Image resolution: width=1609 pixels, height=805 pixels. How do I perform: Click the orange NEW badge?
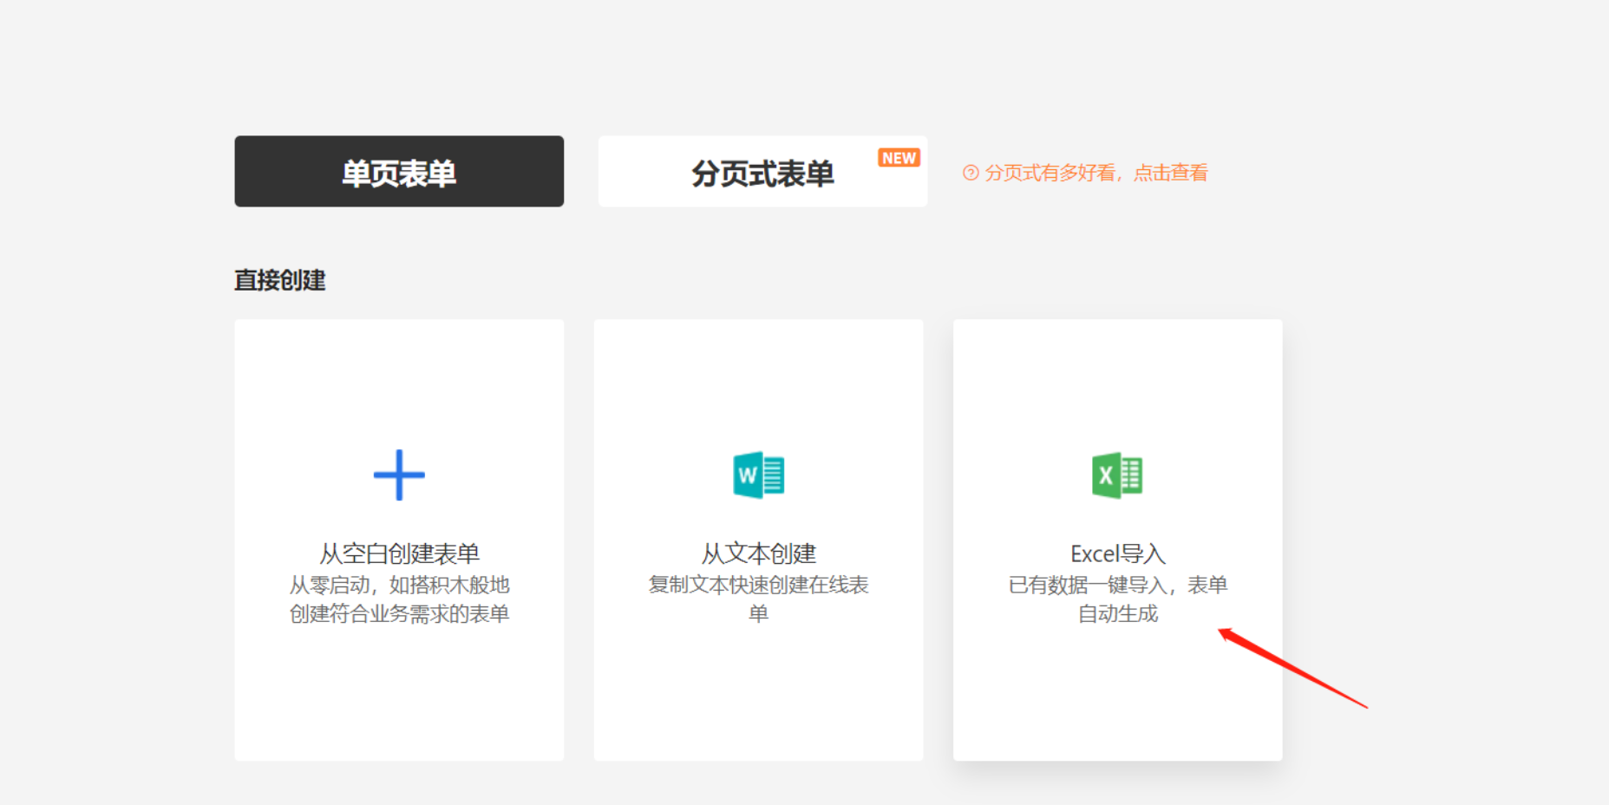pos(899,158)
